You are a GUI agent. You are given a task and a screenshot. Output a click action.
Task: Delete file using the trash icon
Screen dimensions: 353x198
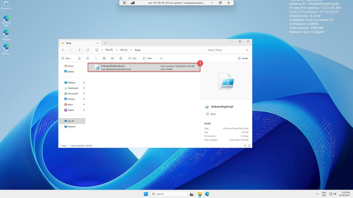(121, 59)
